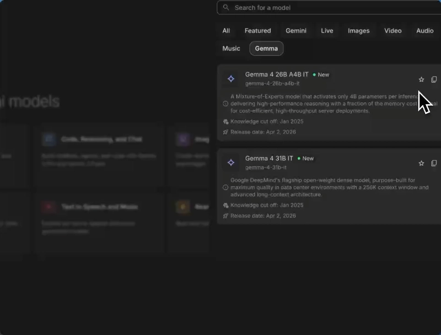This screenshot has width=441, height=335.
Task: Copy the gemma-4-26b-a4b-it model ID
Action: coord(434,79)
